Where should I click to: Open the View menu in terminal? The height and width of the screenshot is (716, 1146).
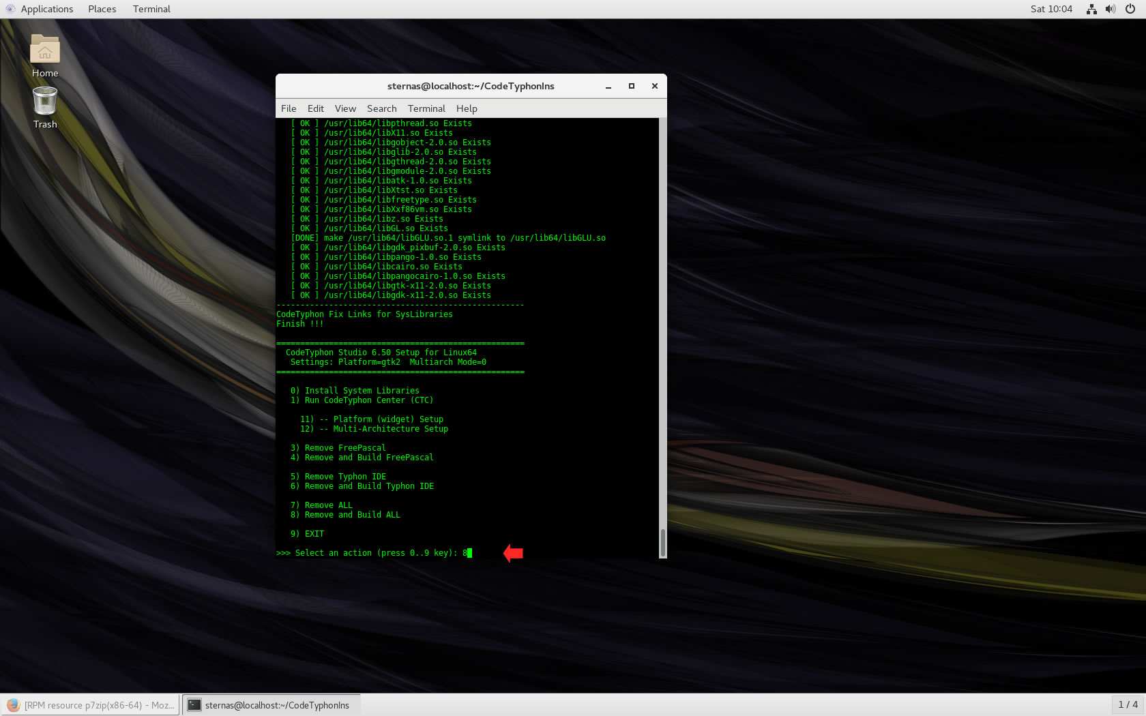pos(345,108)
